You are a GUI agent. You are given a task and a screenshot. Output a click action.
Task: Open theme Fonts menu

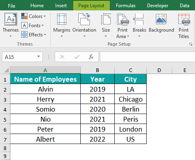tap(32, 26)
